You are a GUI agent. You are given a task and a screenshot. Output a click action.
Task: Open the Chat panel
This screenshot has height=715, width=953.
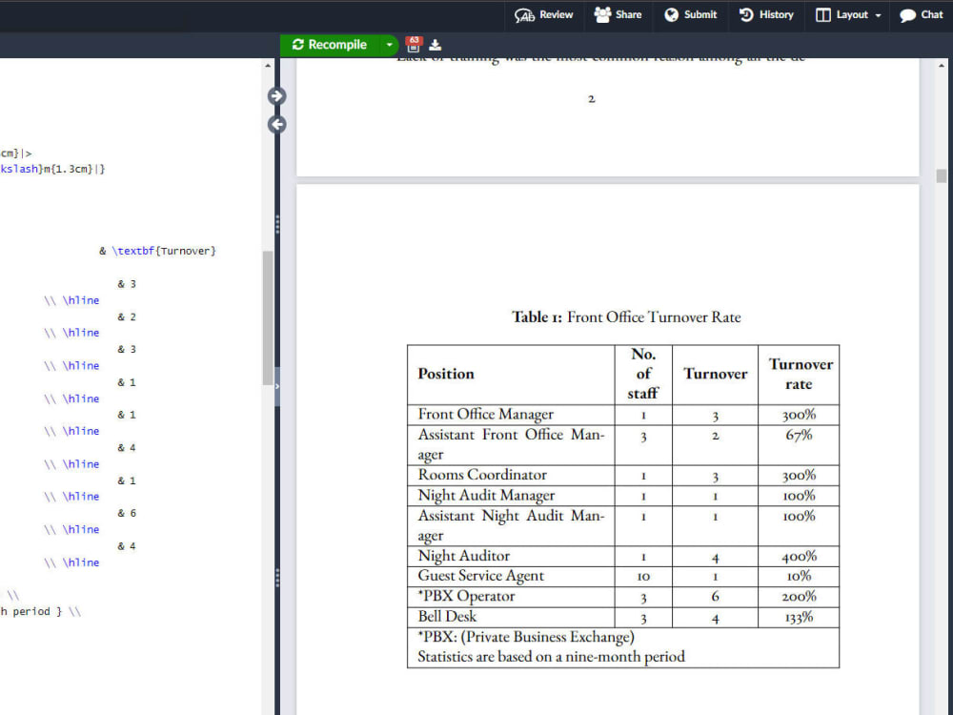click(921, 14)
